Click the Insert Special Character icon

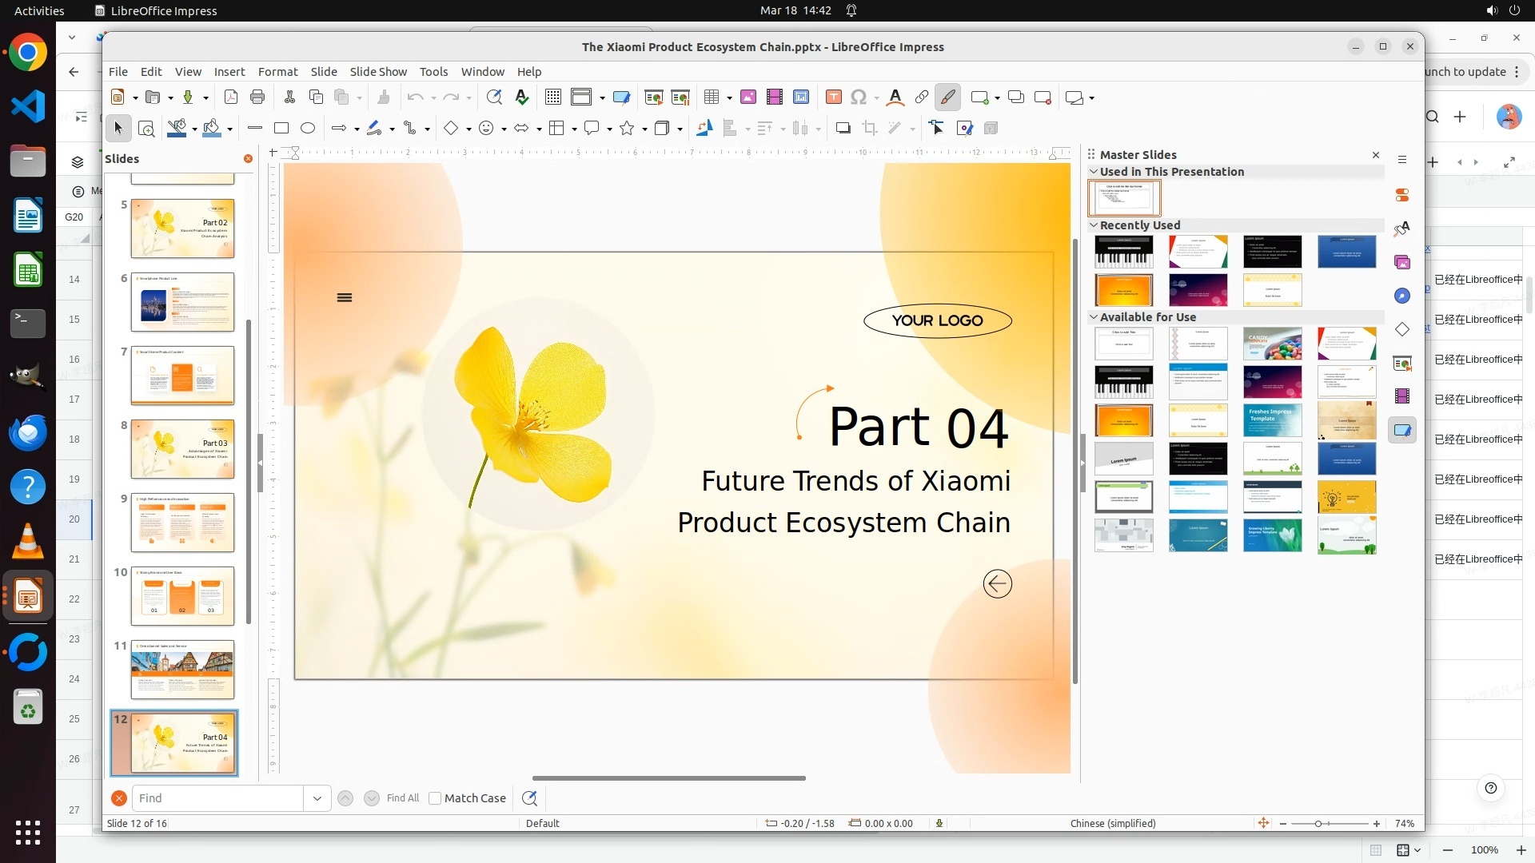859,97
